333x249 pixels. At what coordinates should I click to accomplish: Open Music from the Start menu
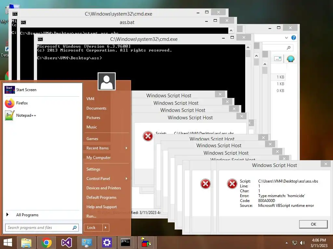coord(91,127)
